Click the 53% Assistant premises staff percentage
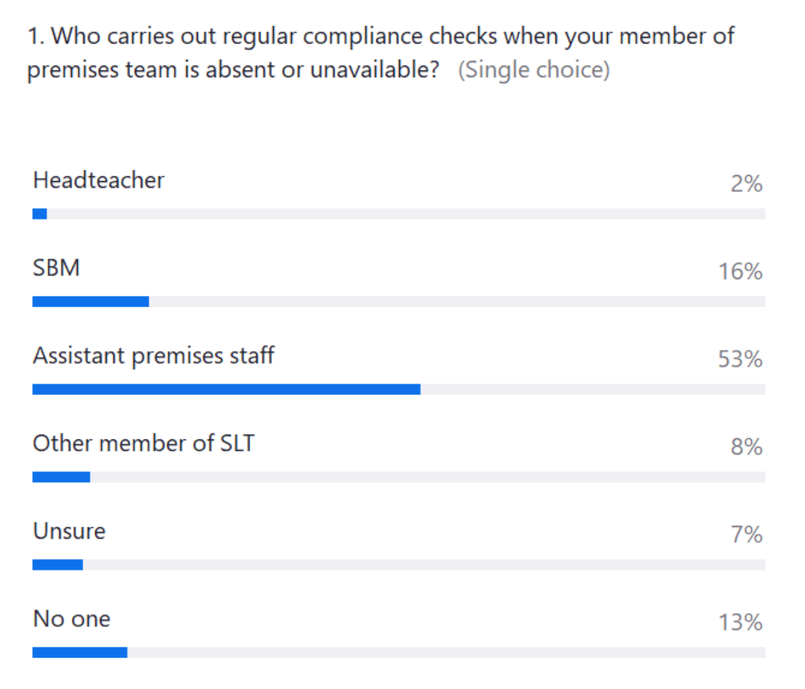 coord(740,360)
